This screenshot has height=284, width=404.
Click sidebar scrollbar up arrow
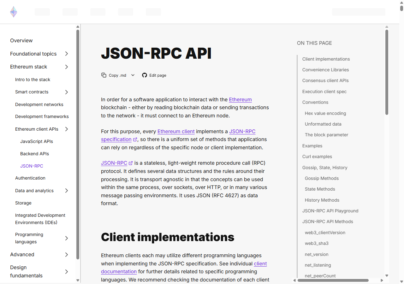pyautogui.click(x=78, y=27)
